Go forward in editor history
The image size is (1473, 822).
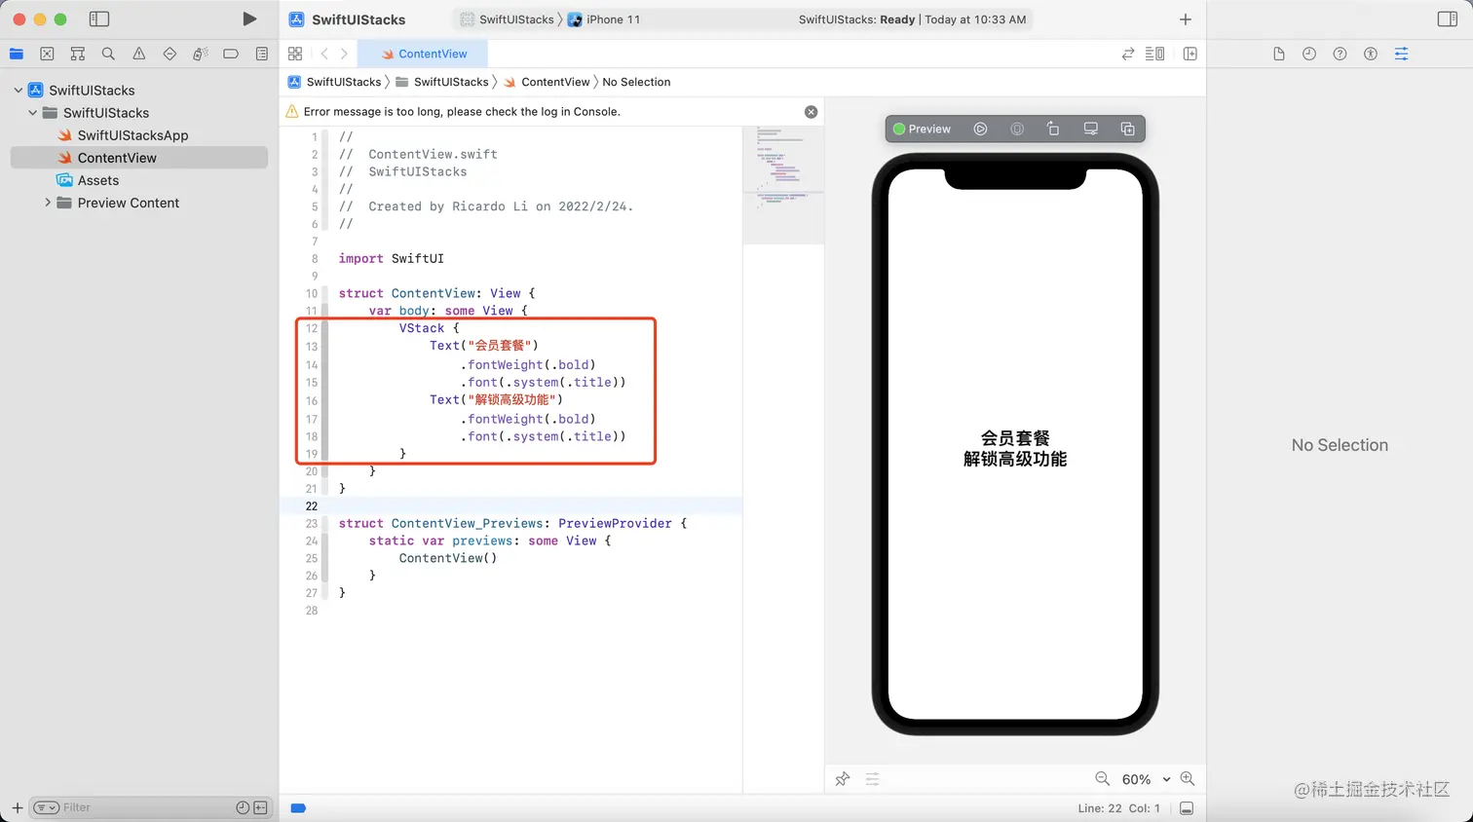click(344, 54)
